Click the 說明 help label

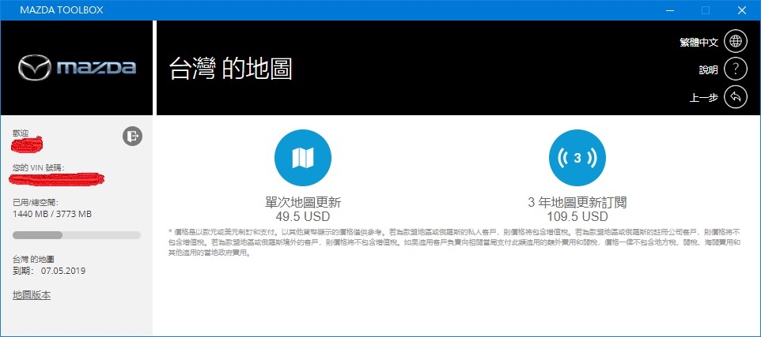(709, 70)
